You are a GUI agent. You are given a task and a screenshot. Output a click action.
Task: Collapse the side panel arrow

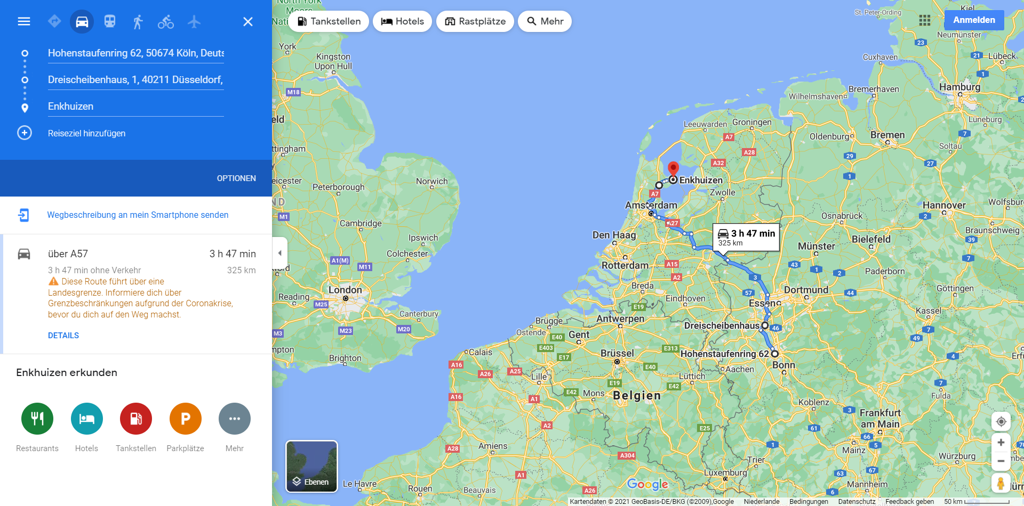pyautogui.click(x=280, y=253)
